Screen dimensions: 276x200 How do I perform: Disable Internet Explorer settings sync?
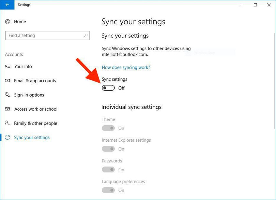pyautogui.click(x=108, y=149)
